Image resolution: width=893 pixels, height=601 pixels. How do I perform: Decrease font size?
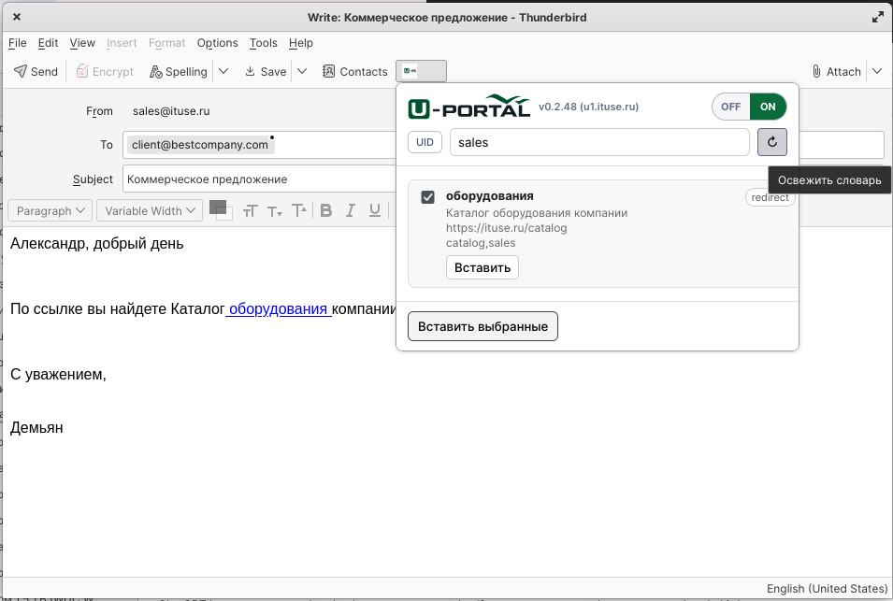pos(275,211)
